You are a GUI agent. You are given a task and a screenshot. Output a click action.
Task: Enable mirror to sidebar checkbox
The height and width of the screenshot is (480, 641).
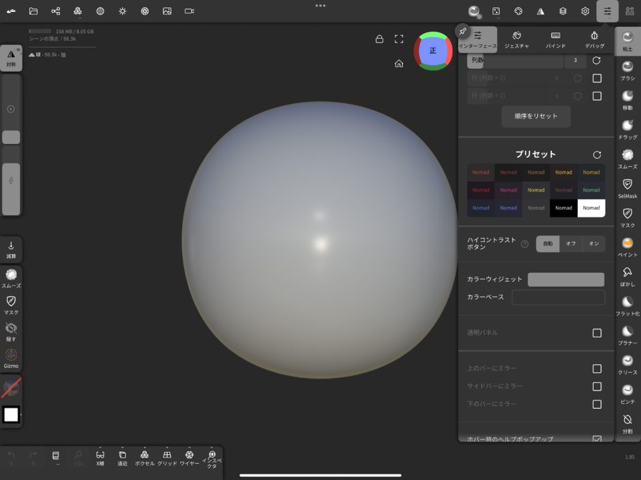[x=597, y=386]
